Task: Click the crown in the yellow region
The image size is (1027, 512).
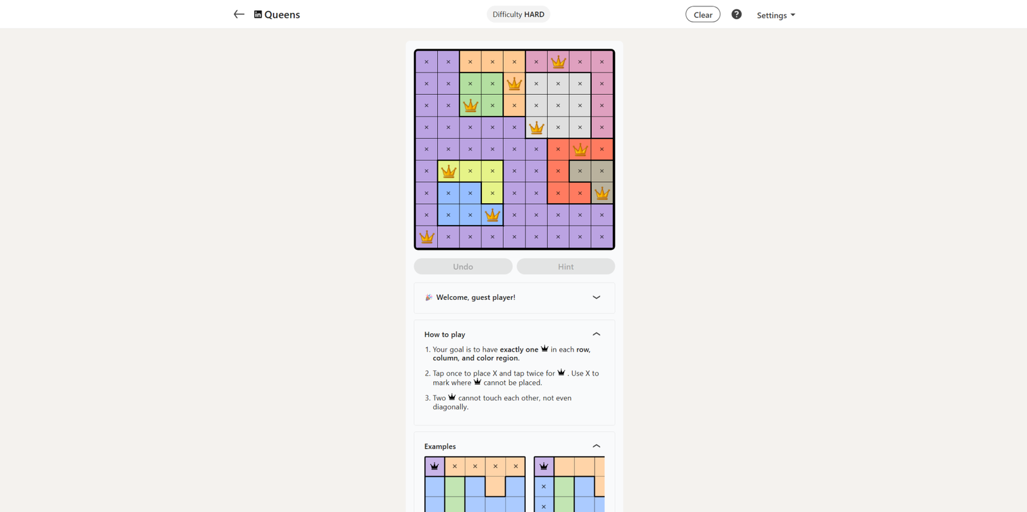Action: click(x=449, y=171)
